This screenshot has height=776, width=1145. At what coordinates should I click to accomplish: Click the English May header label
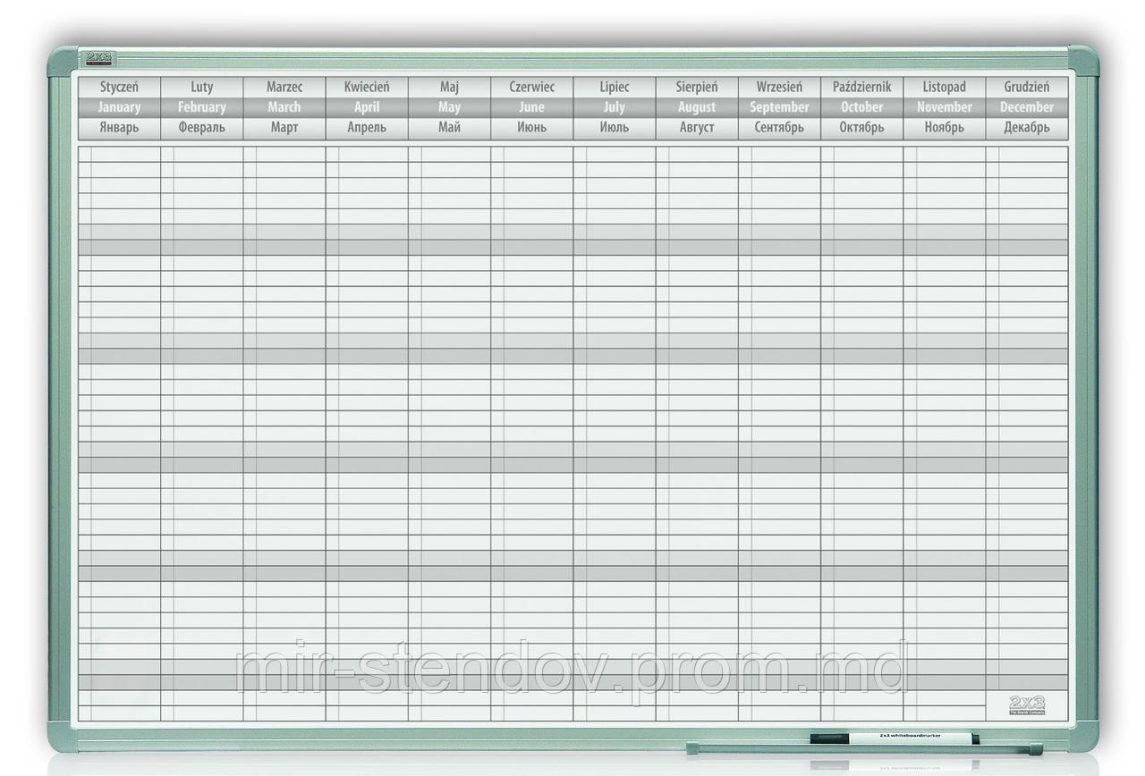[449, 107]
